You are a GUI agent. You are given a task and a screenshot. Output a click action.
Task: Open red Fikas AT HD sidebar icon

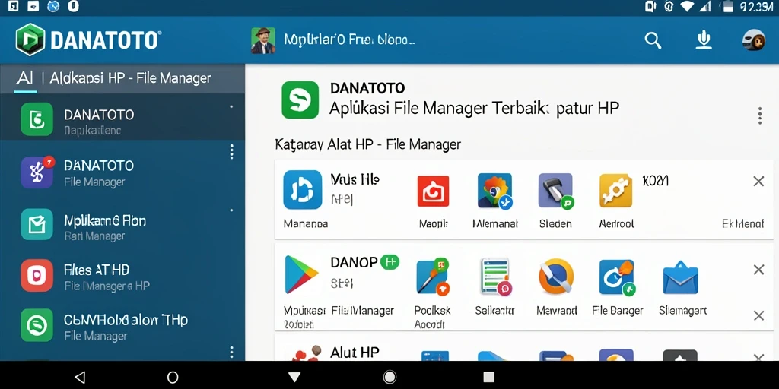[37, 275]
